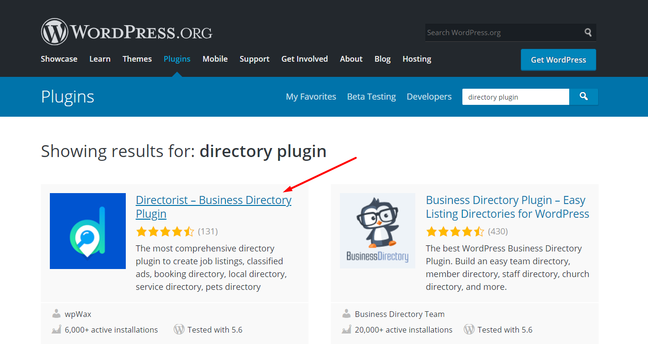
Task: Click the installations chart icon beside 6,000+
Action: (56, 329)
